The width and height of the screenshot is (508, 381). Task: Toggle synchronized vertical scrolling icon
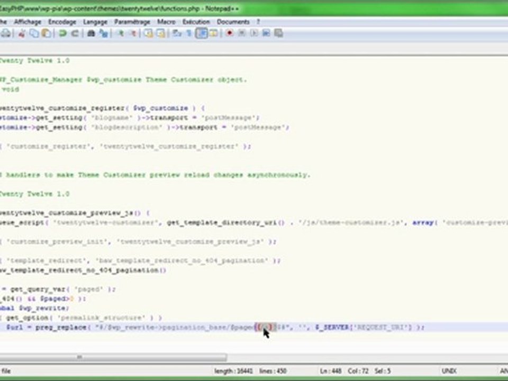click(148, 33)
